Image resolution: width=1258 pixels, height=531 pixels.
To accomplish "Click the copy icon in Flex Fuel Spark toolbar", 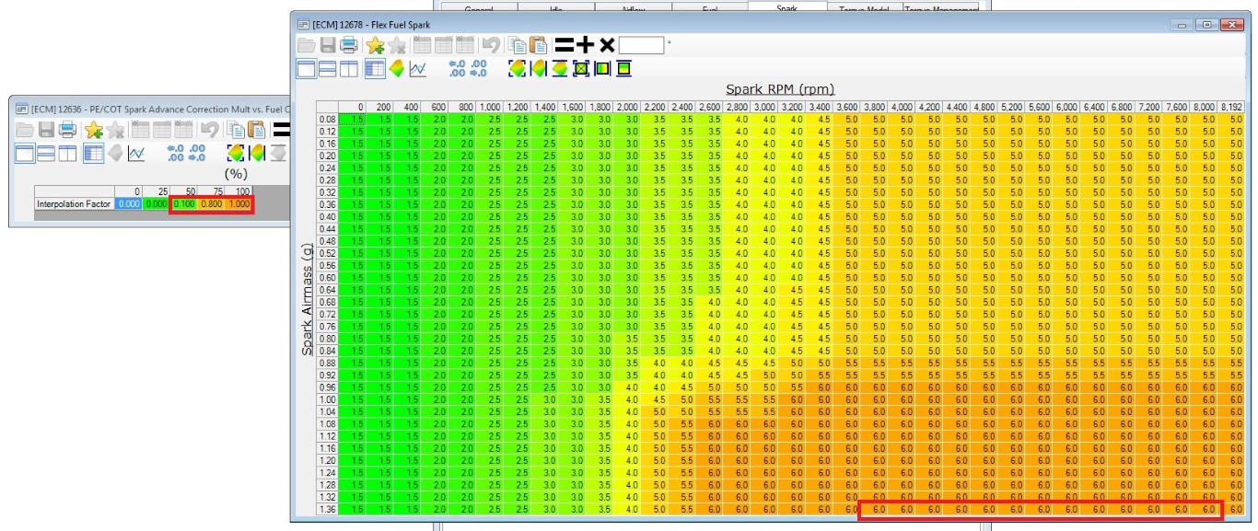I will coord(517,45).
